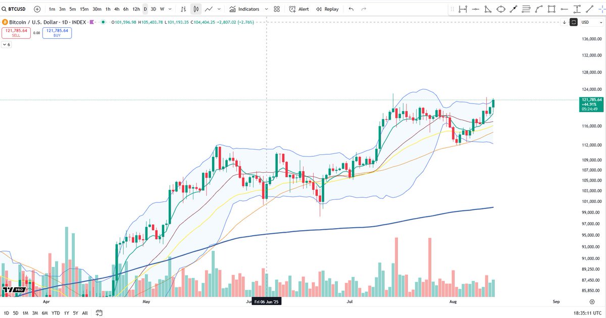Click the 0.00 quantity field between SELL and BUY
This screenshot has height=318, width=606.
36,33
